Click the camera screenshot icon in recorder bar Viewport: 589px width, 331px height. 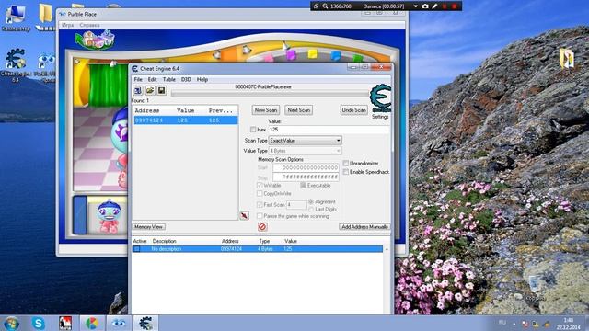pos(425,6)
